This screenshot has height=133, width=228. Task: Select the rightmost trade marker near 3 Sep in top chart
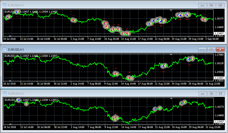[204, 19]
